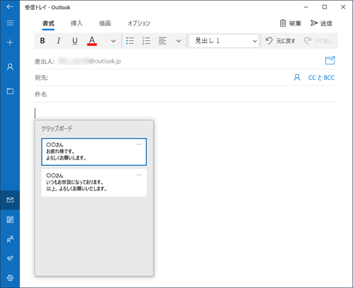This screenshot has height=288, width=353.
Task: Minimize the Outlook window
Action: coord(306,7)
